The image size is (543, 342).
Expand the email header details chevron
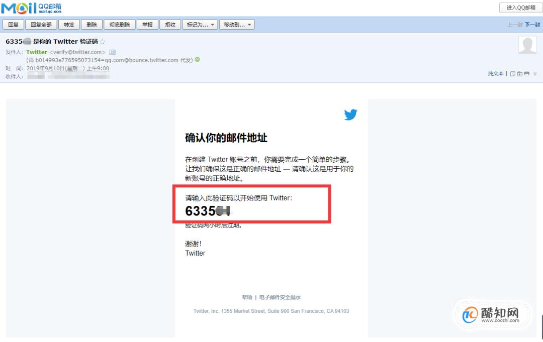[535, 74]
